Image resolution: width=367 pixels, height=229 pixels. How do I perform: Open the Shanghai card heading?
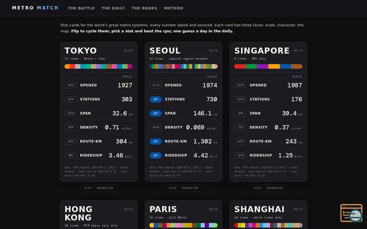(259, 209)
